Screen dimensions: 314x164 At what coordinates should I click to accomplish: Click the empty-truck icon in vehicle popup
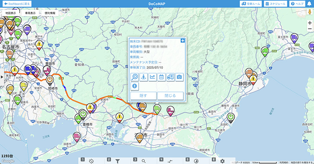pos(170,77)
